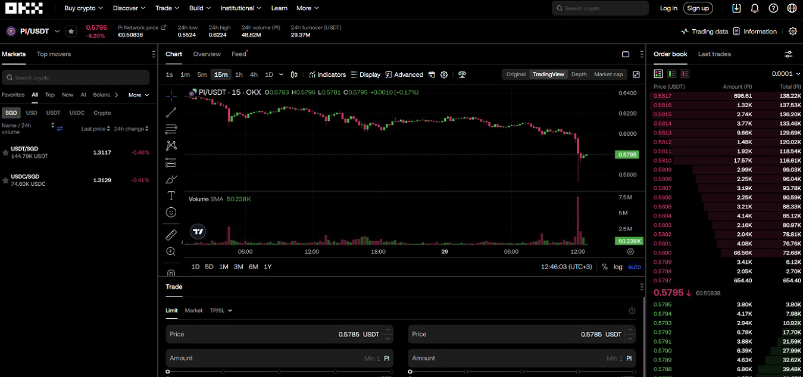
Task: Select the text annotation tool
Action: tap(171, 195)
